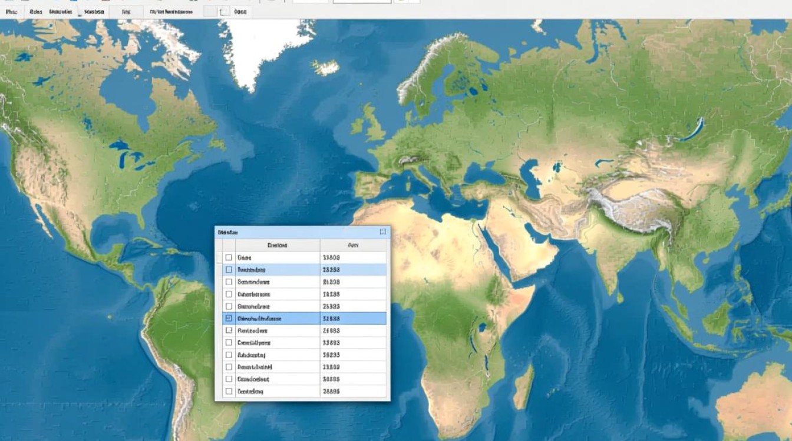Open the Edit menu in the top bar
This screenshot has height=441, width=792.
[35, 11]
